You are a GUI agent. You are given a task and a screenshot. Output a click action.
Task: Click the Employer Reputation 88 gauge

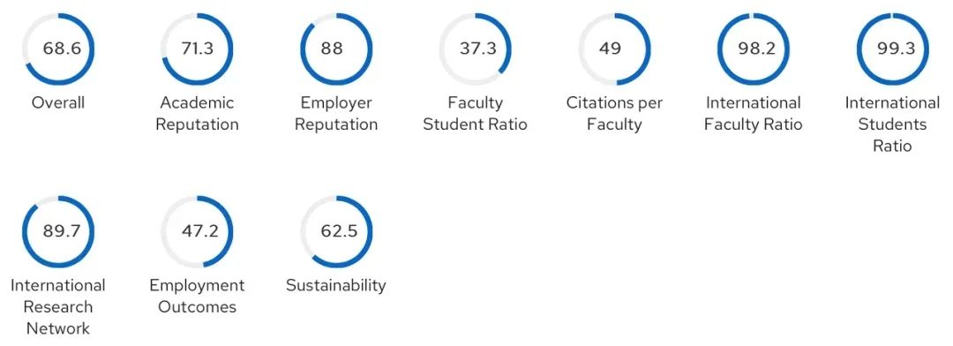click(336, 49)
